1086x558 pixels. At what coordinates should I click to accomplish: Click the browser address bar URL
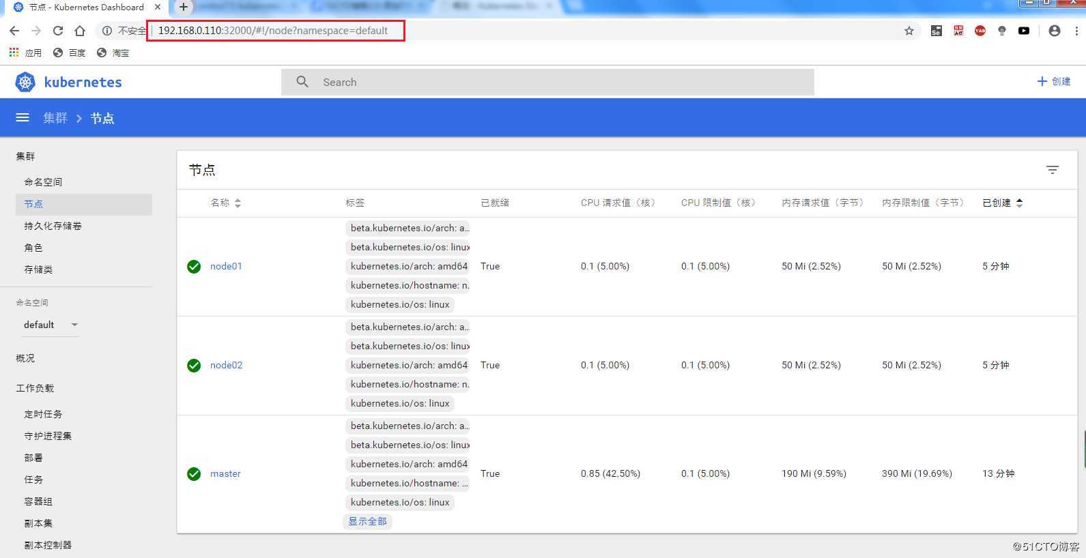(x=273, y=31)
